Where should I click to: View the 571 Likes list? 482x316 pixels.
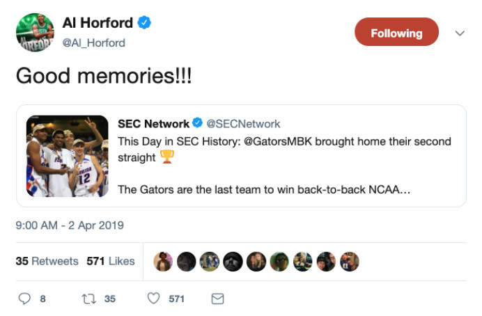(x=111, y=261)
